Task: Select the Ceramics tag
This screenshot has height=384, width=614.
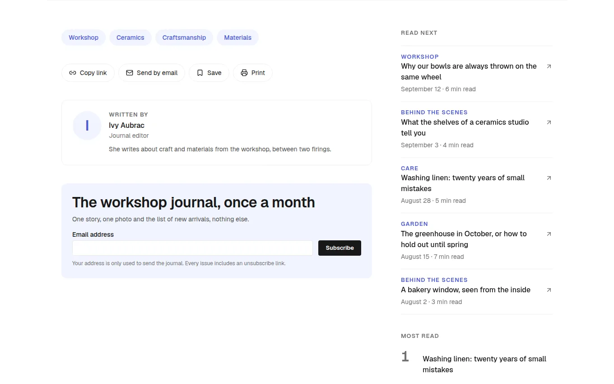Action: tap(130, 37)
